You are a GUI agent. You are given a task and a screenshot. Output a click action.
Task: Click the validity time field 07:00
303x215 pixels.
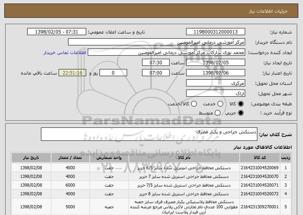pos(156,73)
